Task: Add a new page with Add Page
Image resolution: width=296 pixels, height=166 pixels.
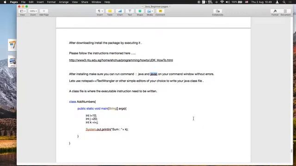Action: (44, 11)
